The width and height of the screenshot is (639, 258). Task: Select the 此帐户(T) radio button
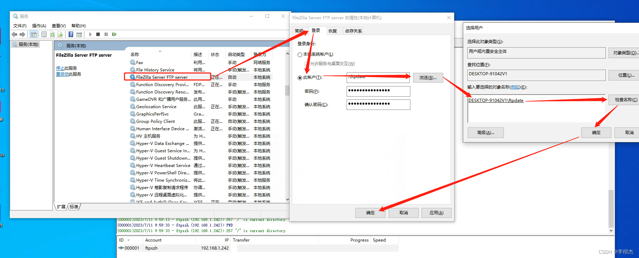coord(300,78)
